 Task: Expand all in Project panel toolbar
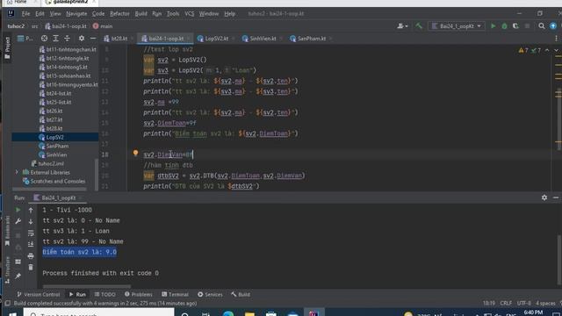tap(55, 39)
